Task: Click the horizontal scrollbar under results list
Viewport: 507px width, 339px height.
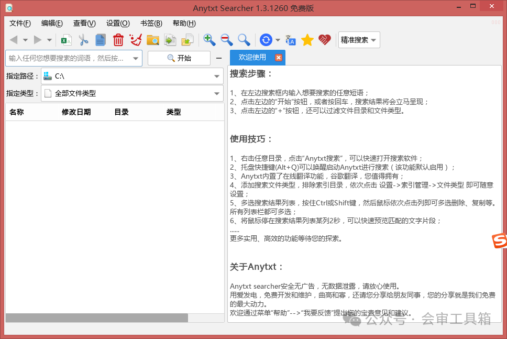Action: pos(97,318)
